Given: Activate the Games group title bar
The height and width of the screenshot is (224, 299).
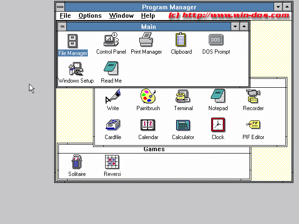Looking at the screenshot, I should (x=154, y=149).
